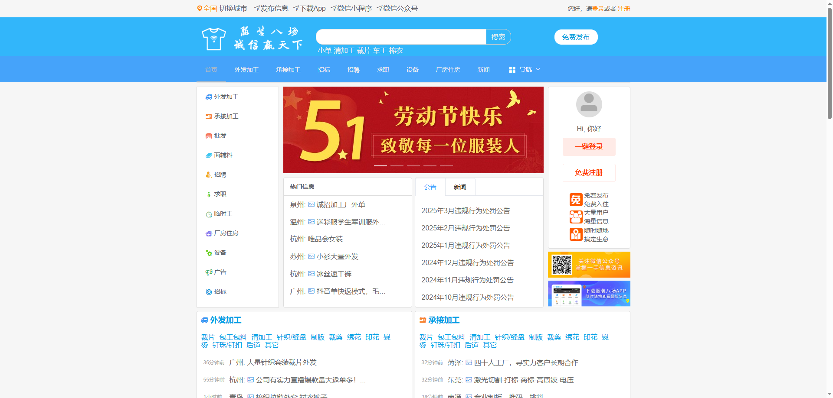
Task: Open 微信公众号 from the top bar icon
Action: pyautogui.click(x=379, y=8)
